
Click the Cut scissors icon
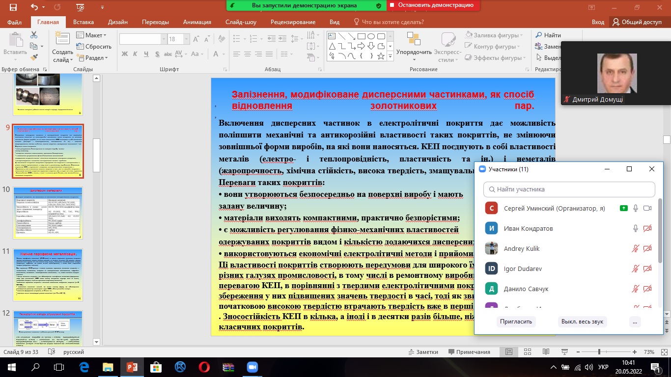point(34,35)
